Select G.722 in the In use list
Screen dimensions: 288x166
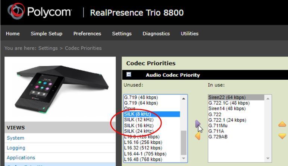coord(236,114)
